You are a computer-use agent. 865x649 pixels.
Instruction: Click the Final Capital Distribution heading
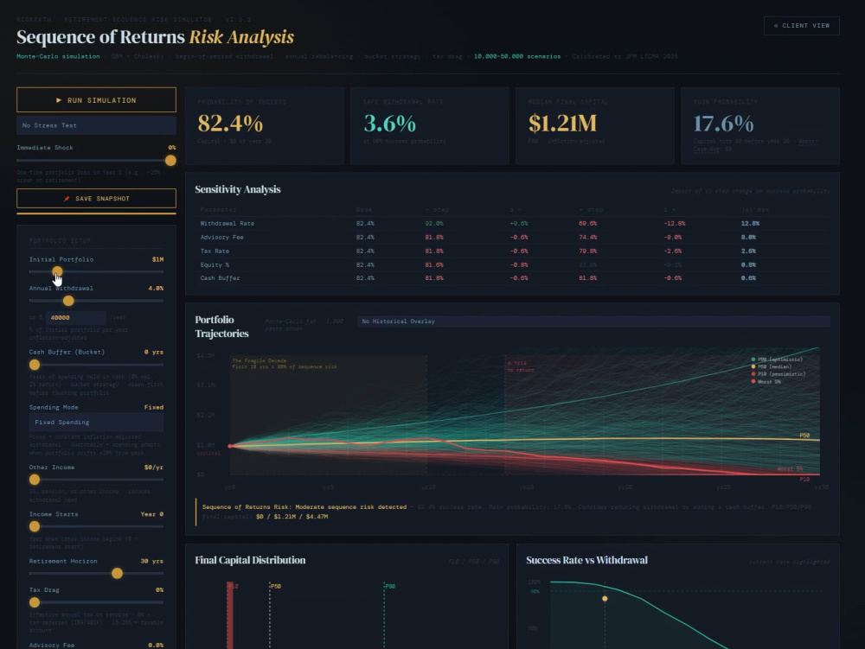(x=250, y=560)
